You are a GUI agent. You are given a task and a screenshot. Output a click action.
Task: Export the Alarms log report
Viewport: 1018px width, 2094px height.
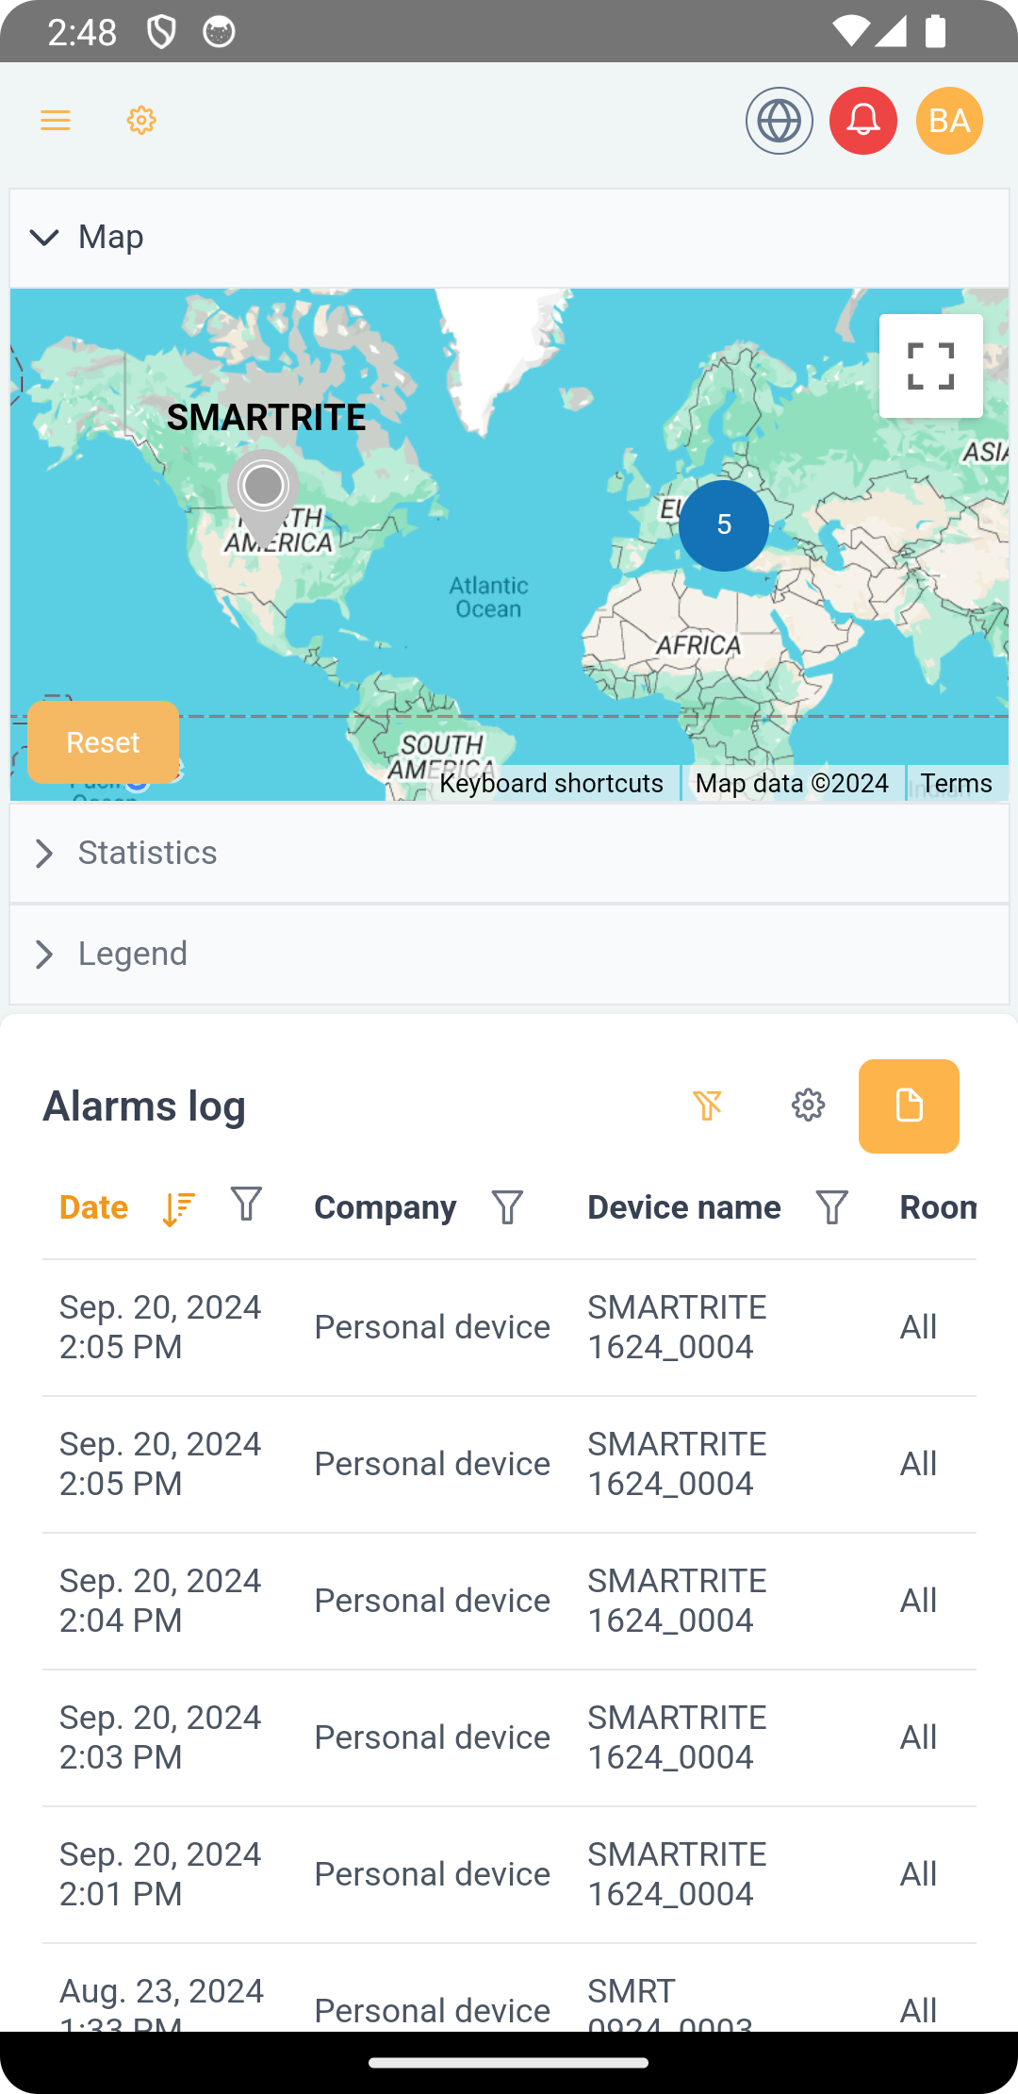pos(908,1105)
